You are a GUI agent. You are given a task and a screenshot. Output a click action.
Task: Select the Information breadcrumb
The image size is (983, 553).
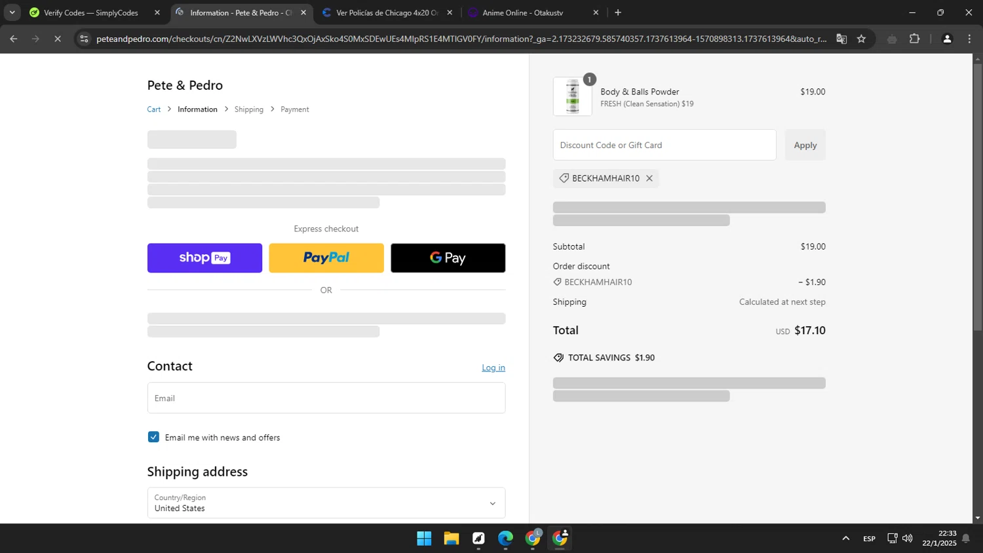coord(197,109)
